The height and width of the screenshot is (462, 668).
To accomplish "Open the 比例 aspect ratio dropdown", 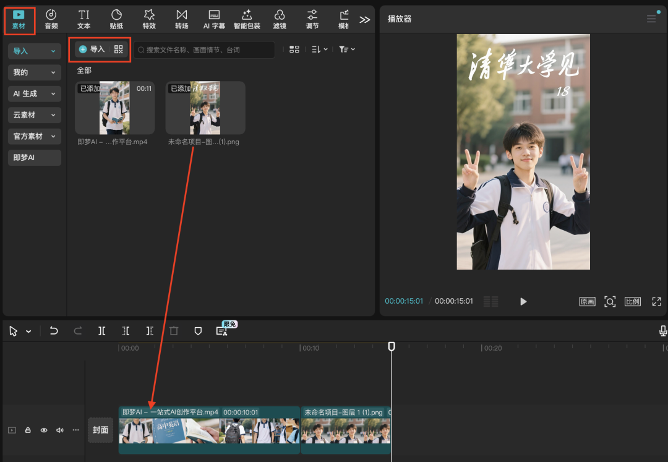I will [633, 301].
